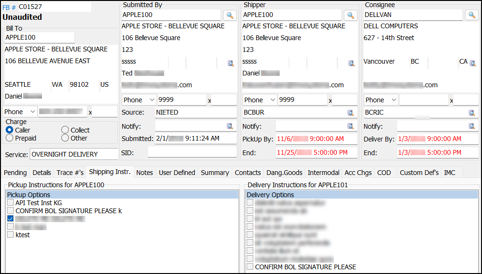Click lookup icon beside BCRIC zone field
This screenshot has height=274, width=482.
472,113
